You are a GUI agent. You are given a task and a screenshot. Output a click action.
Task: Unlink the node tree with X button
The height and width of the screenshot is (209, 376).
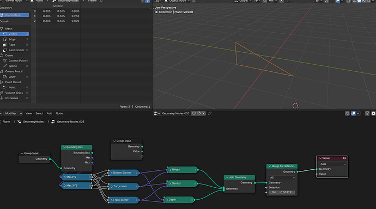click(204, 113)
